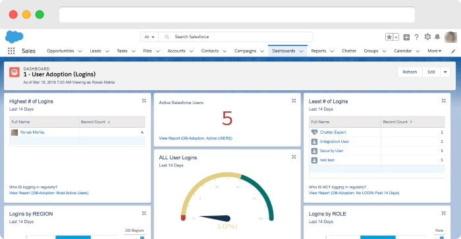This screenshot has height=239, width=461.
Task: Expand the Dashboards tab chevron
Action: tap(302, 51)
